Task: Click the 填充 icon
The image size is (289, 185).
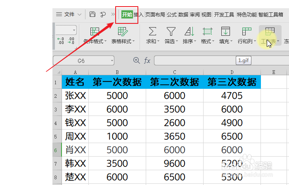Action: point(225,31)
